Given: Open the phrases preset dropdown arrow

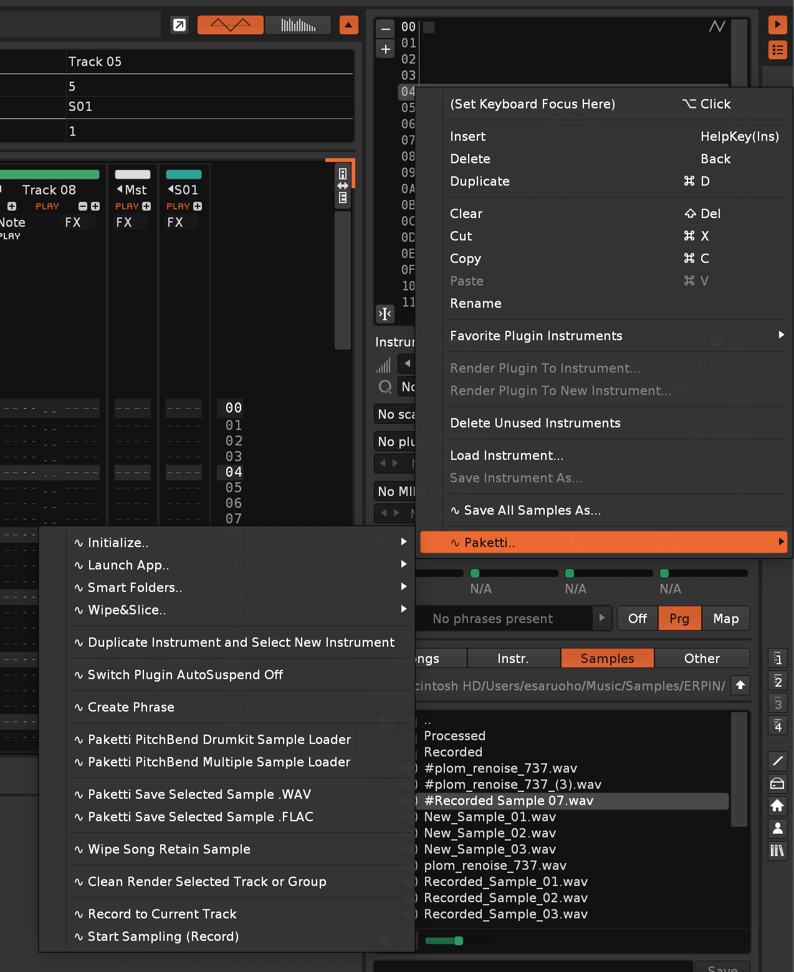Looking at the screenshot, I should point(601,618).
